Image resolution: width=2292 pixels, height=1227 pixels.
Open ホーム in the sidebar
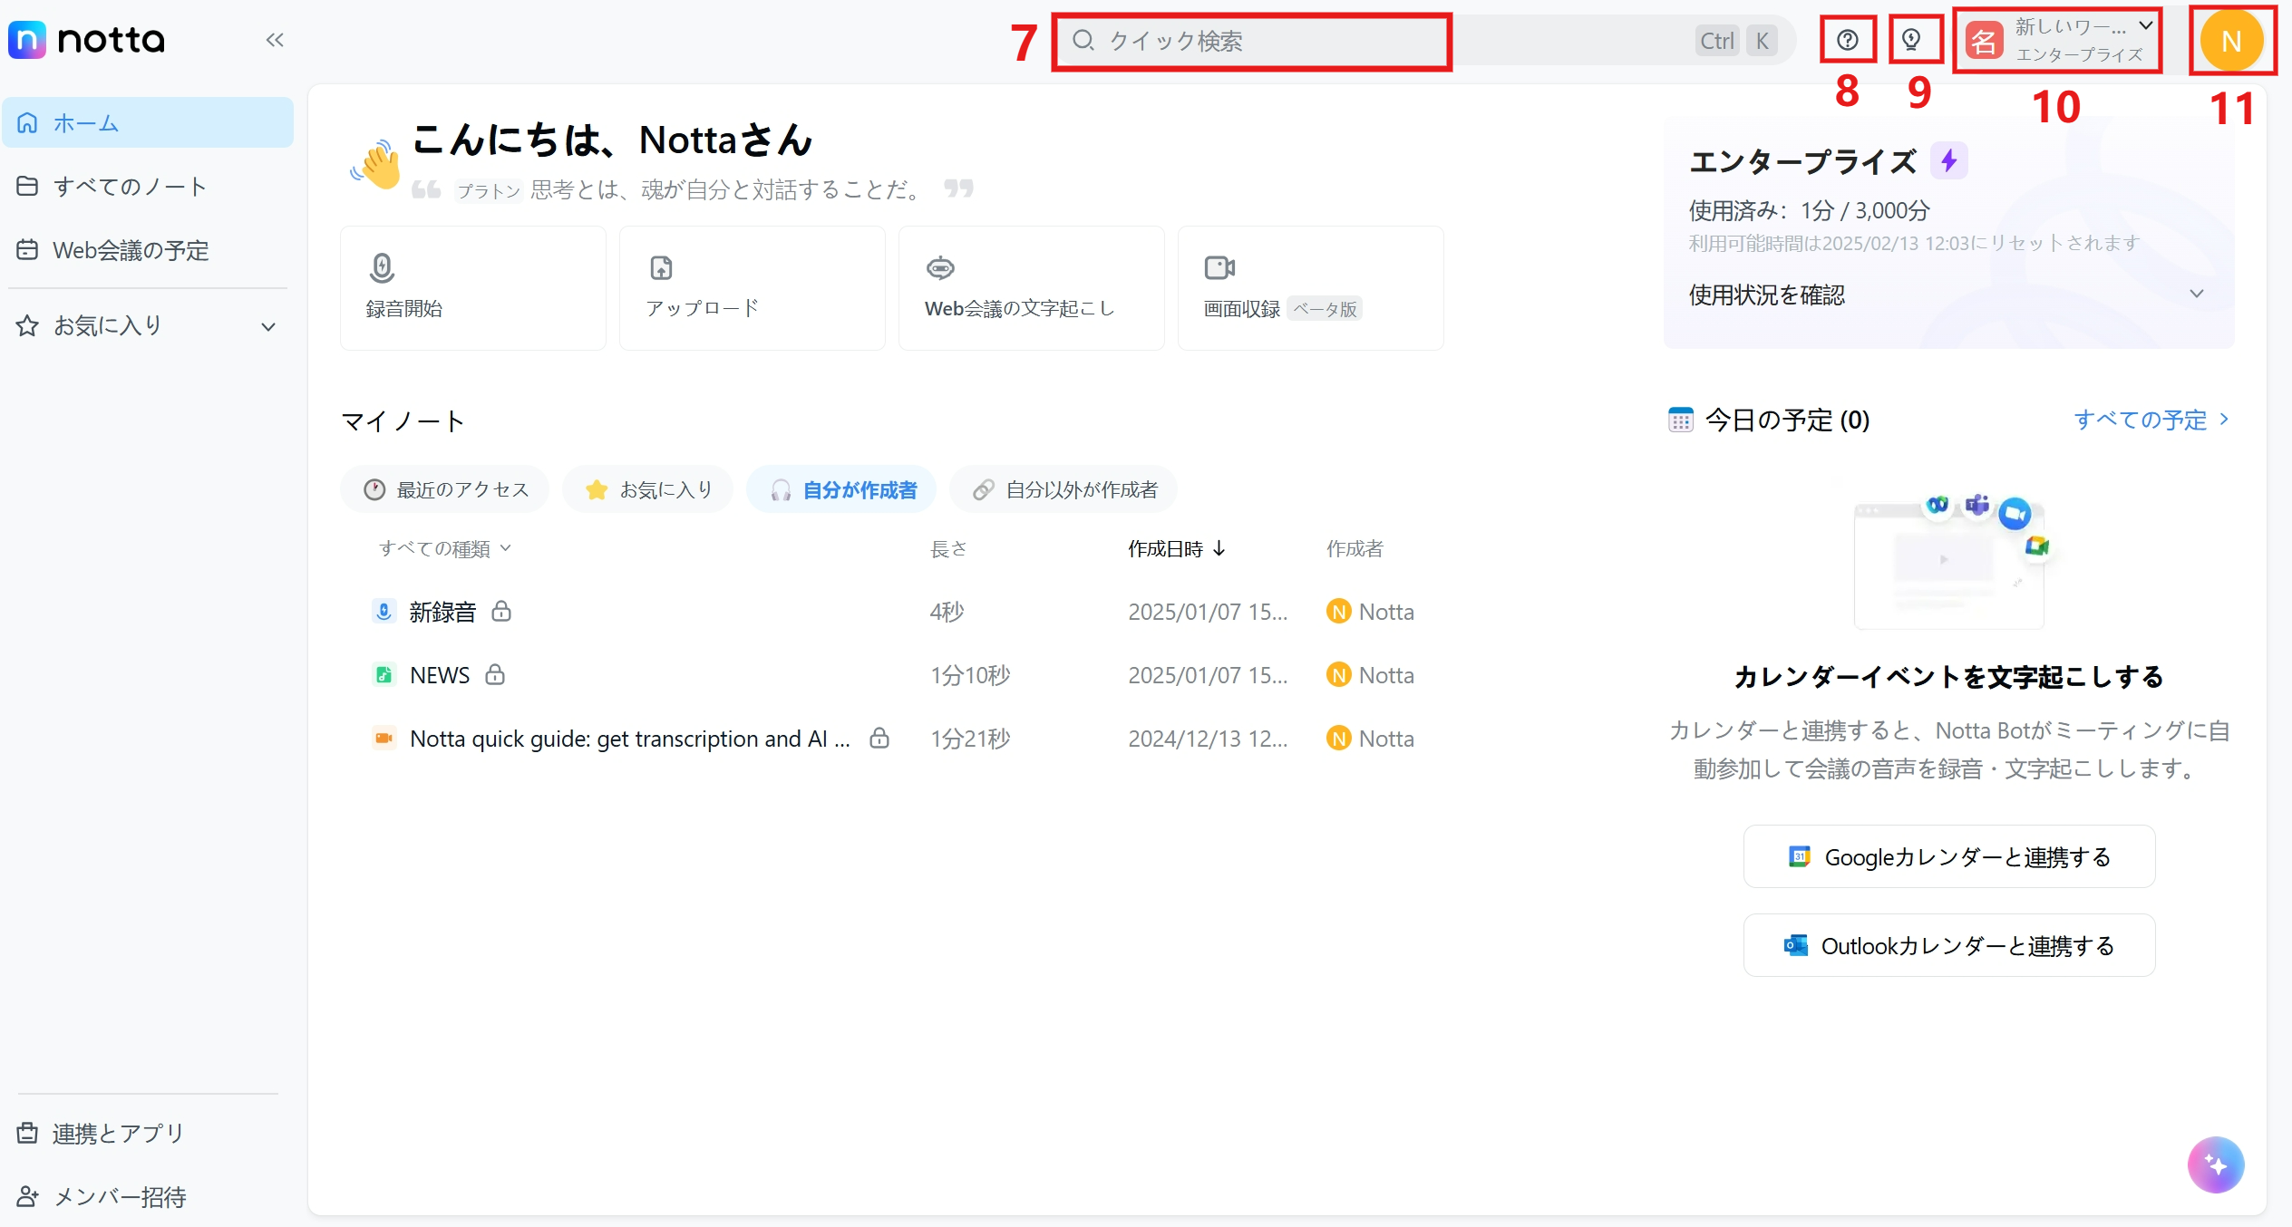(148, 122)
